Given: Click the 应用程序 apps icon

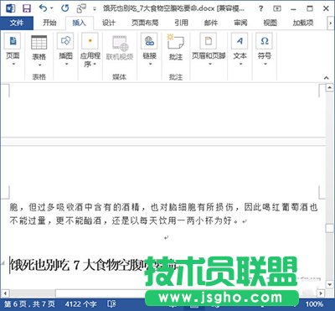Looking at the screenshot, I should (90, 41).
